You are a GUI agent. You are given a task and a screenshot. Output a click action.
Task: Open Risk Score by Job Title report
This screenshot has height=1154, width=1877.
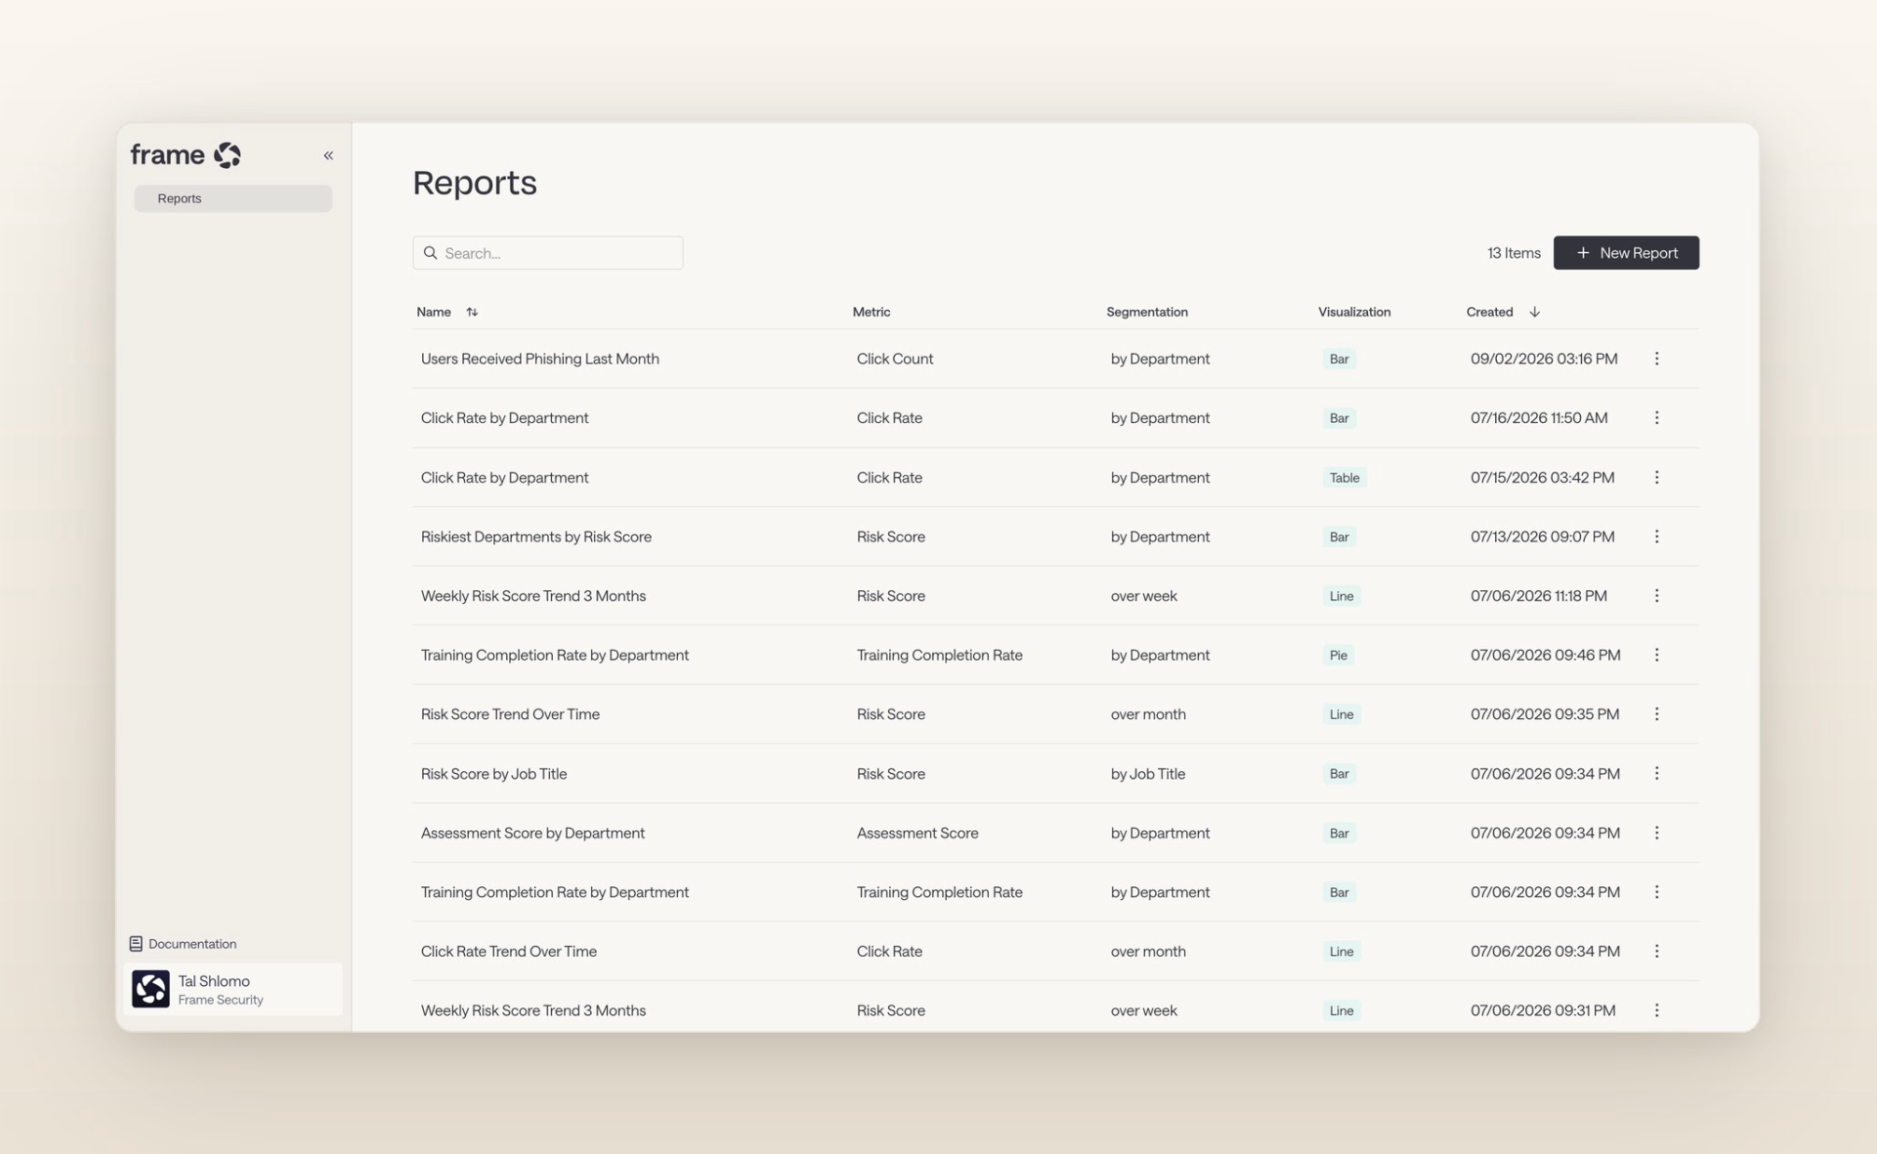point(494,774)
